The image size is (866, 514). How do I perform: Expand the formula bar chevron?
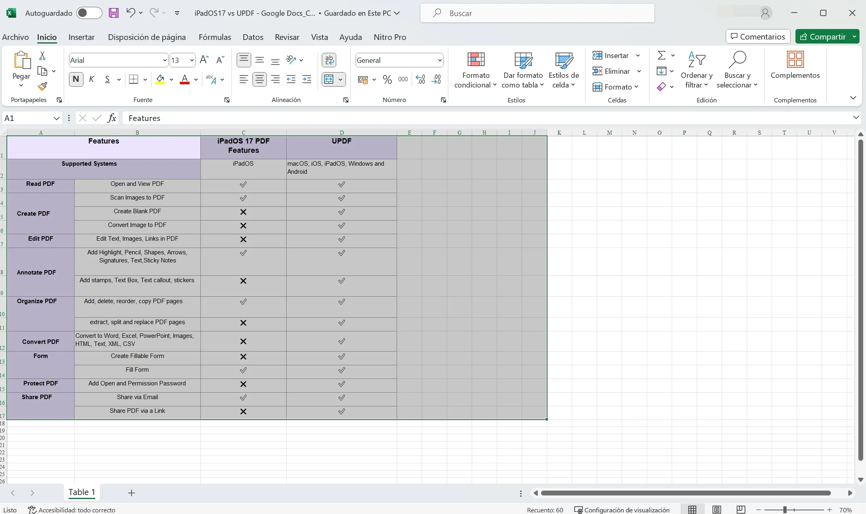click(x=856, y=118)
